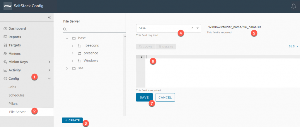Screen dimensions: 300x127
Task: Click the file path input field
Action: pos(250,27)
